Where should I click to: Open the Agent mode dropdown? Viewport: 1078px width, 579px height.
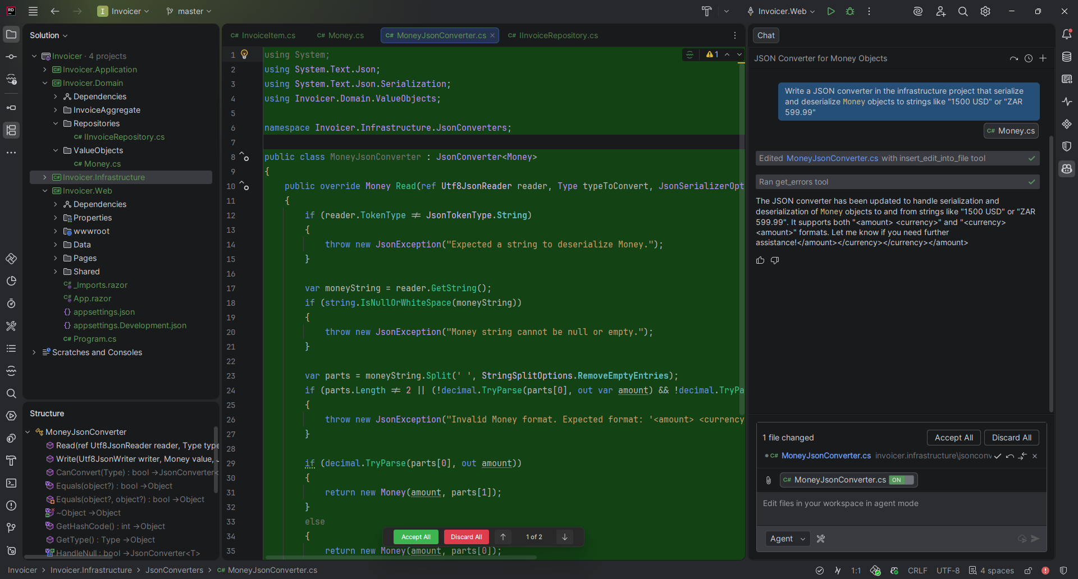(x=787, y=539)
